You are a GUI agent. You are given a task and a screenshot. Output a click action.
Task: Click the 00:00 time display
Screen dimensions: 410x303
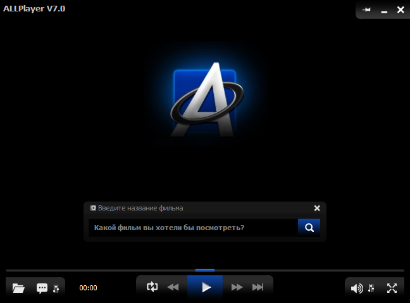tap(88, 288)
